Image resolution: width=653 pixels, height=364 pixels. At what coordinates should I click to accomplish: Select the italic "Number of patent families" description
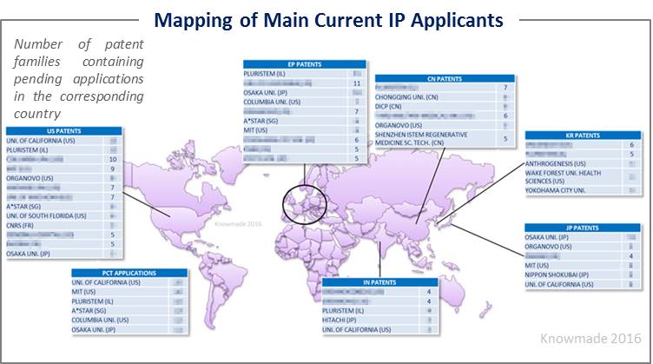[79, 78]
